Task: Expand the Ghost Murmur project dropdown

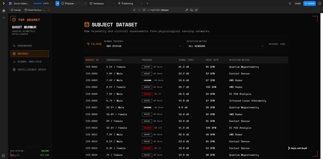Action: 36,10
